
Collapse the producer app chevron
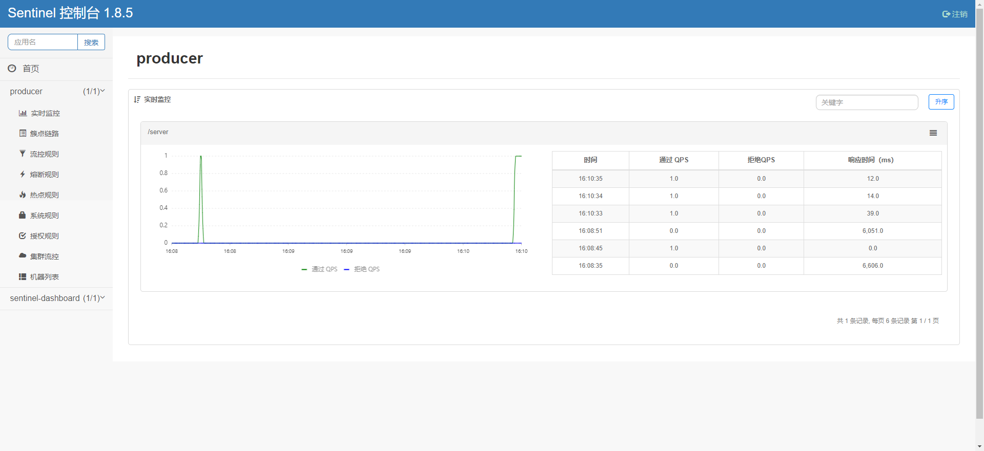pos(102,91)
